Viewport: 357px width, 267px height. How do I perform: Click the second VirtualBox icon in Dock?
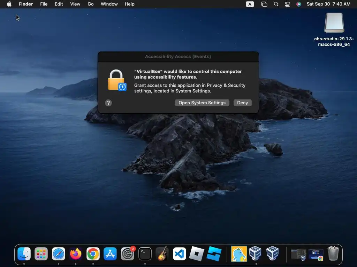pos(273,253)
